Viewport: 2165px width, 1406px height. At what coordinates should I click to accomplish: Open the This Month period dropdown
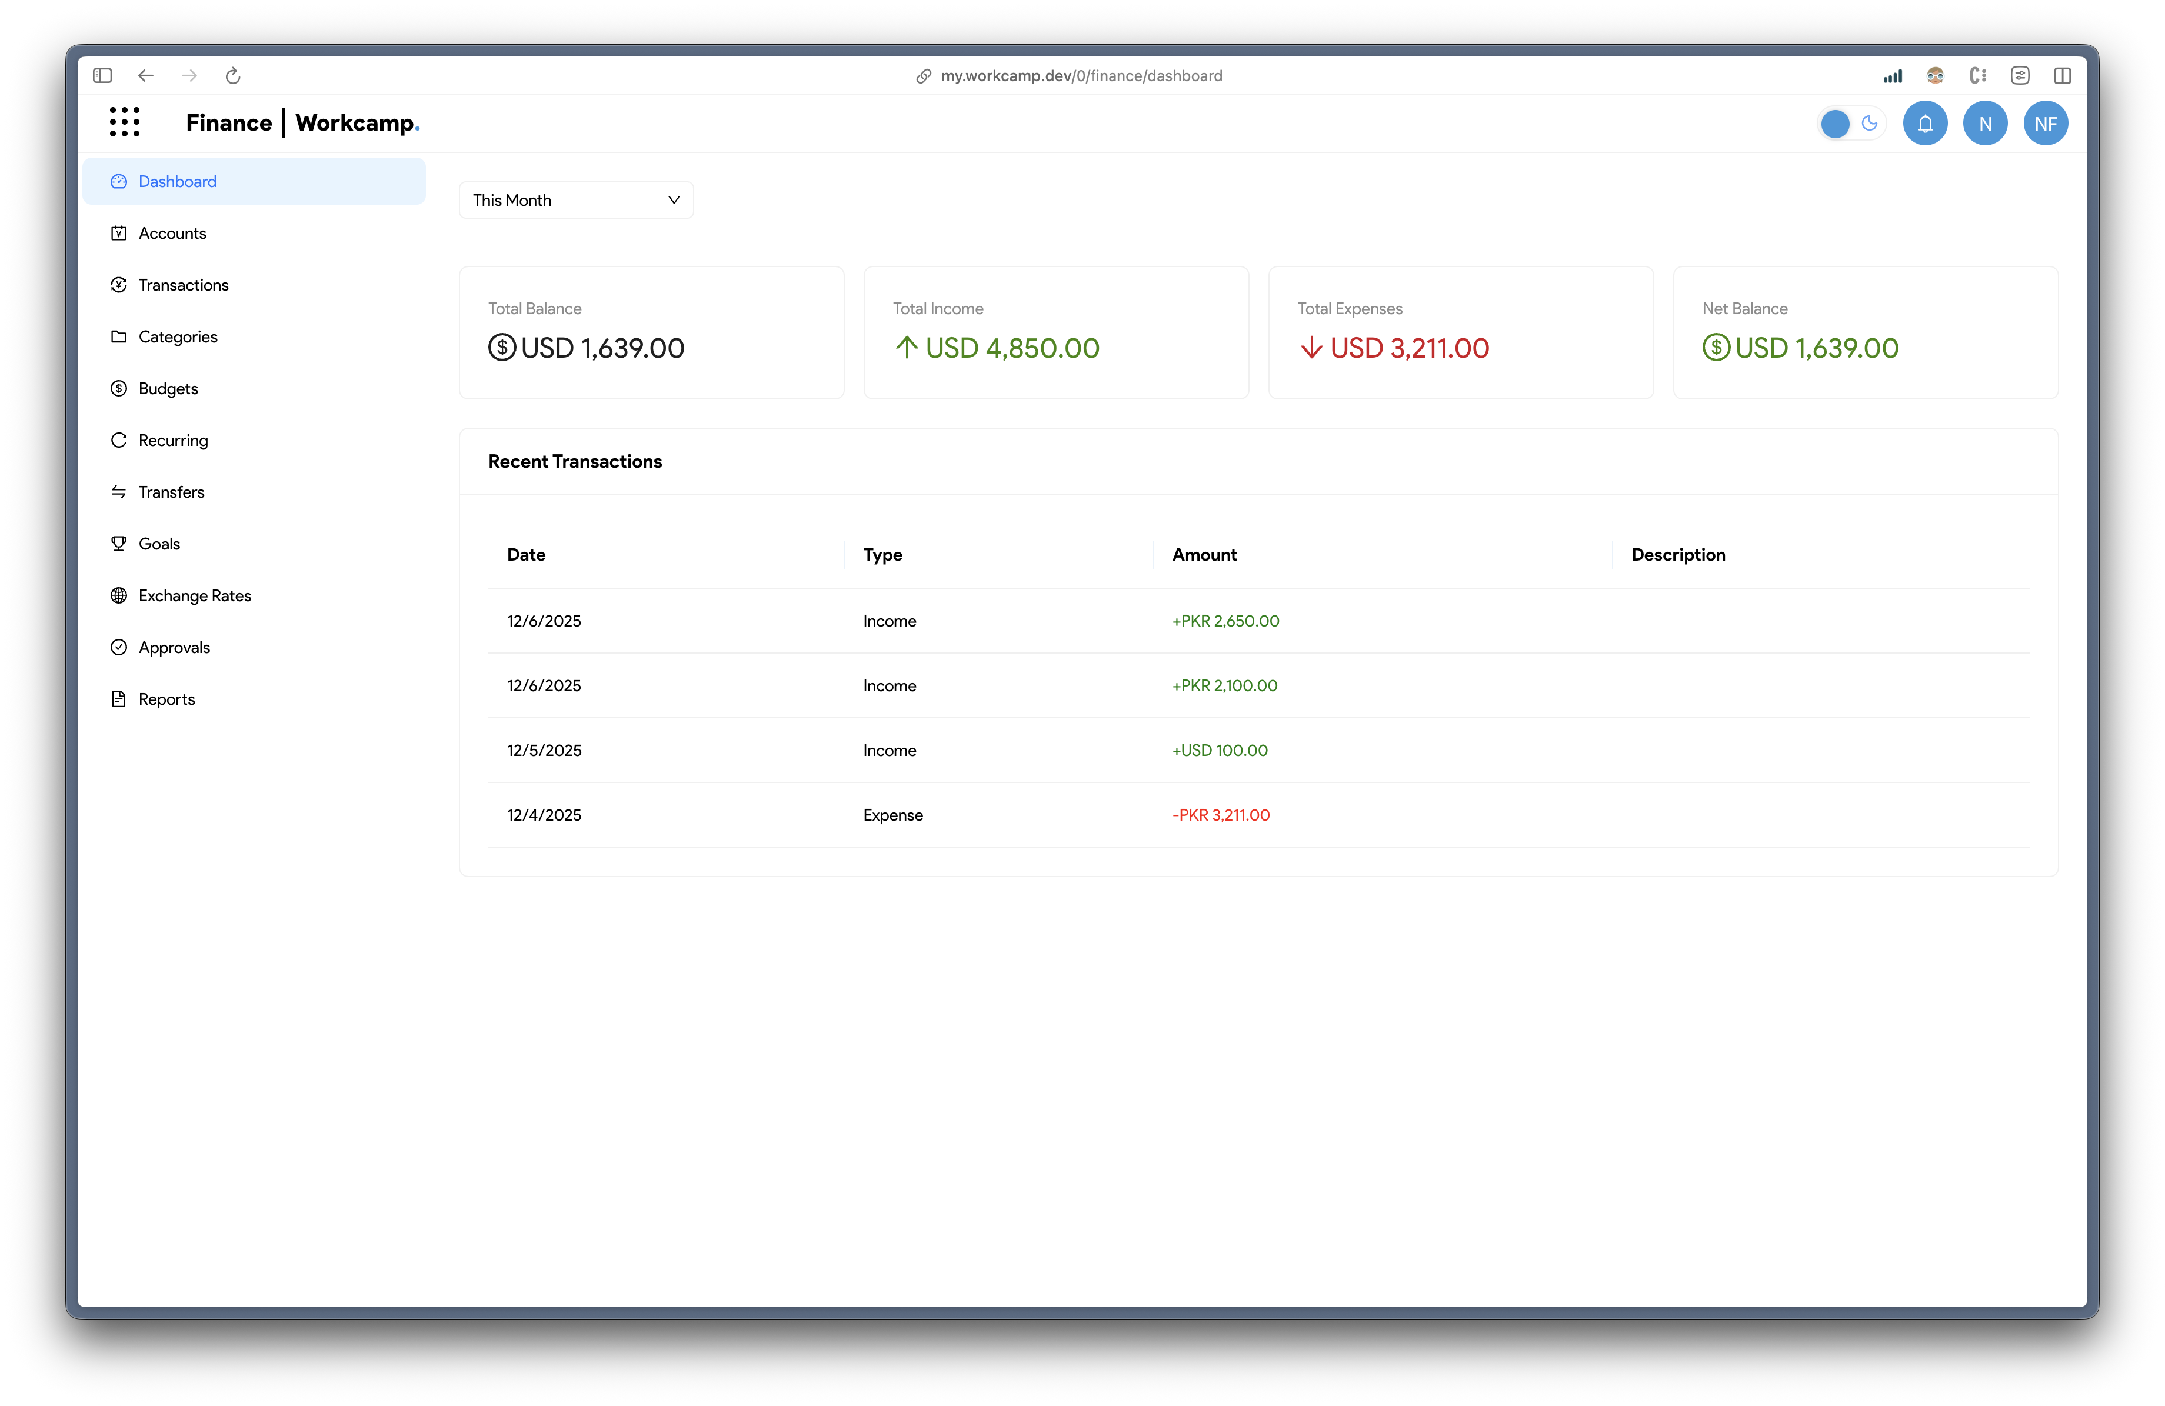pyautogui.click(x=576, y=199)
